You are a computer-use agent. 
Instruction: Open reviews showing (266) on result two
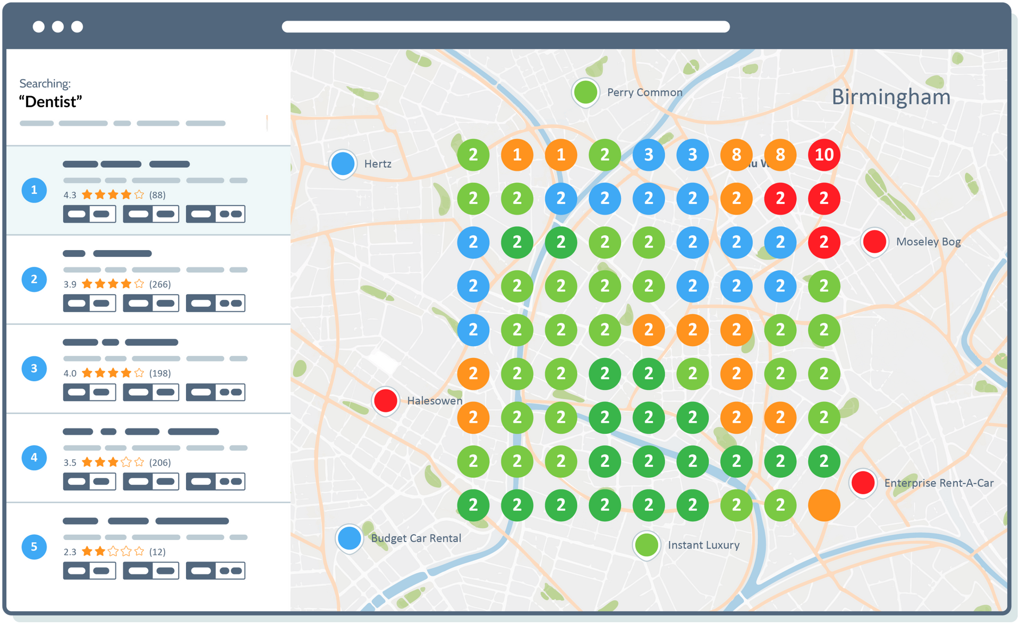coord(159,284)
